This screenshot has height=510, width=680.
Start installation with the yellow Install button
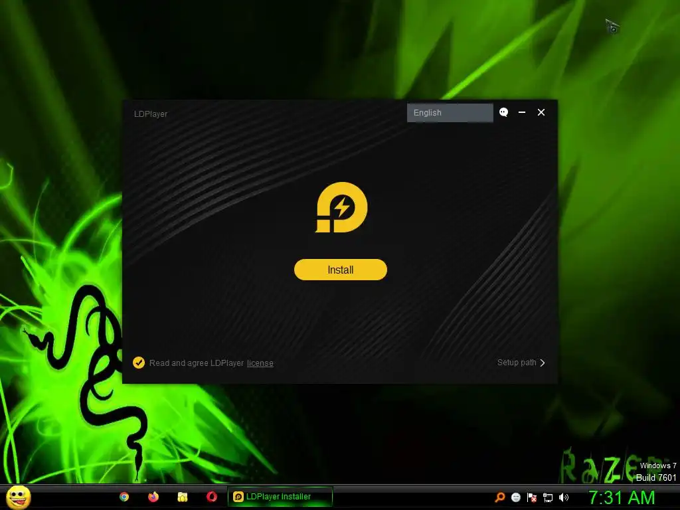point(341,270)
